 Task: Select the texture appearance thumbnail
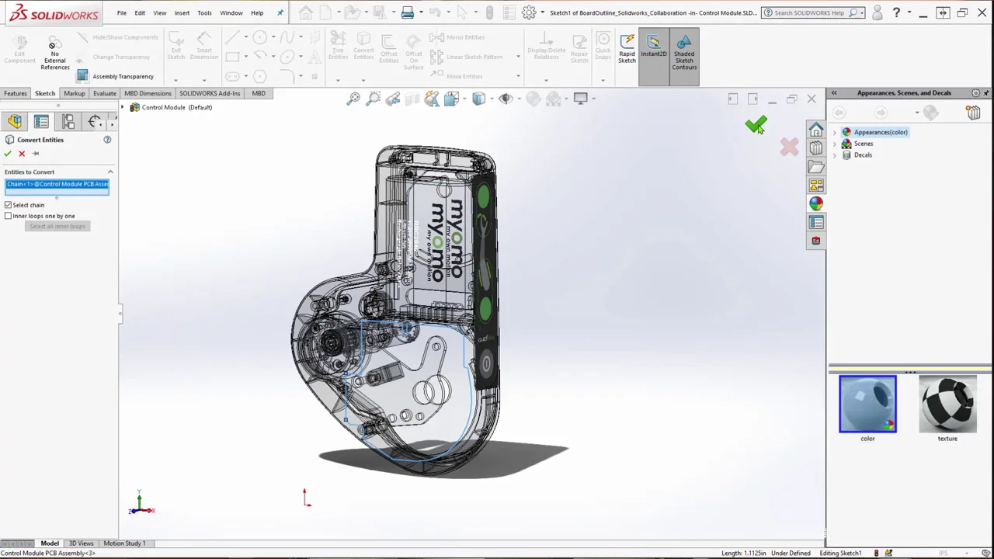coord(947,404)
